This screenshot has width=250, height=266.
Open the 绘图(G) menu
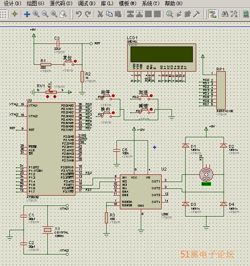35,3
